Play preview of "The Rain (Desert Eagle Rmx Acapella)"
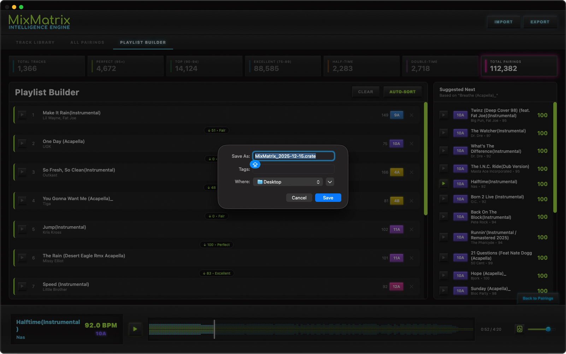 (x=22, y=258)
